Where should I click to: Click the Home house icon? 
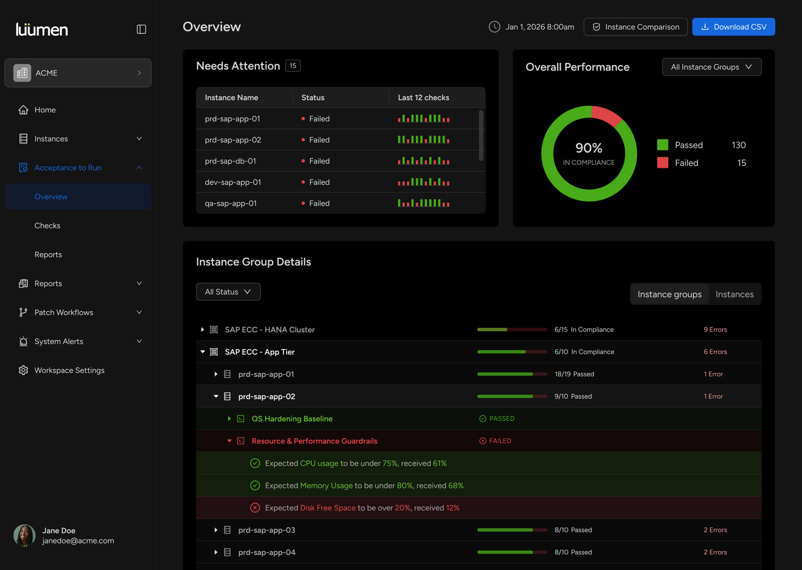23,110
